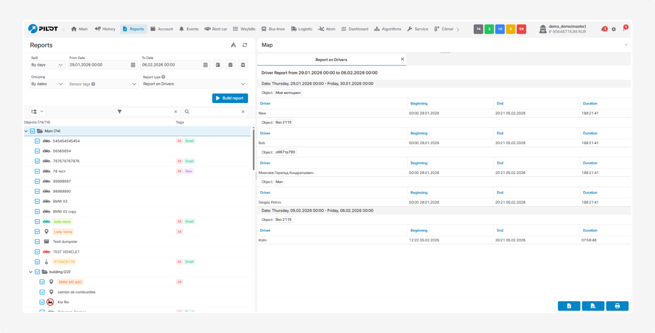The height and width of the screenshot is (333, 655).
Task: Open the notifications bell
Action: coord(603,29)
